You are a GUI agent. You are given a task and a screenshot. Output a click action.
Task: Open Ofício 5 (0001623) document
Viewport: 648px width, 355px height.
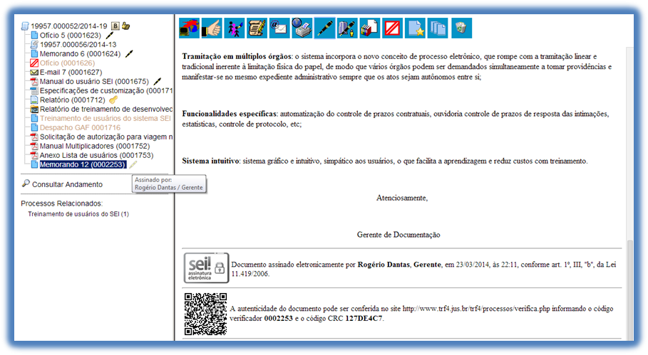point(71,36)
